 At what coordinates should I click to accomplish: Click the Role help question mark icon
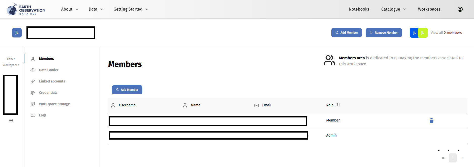click(337, 105)
